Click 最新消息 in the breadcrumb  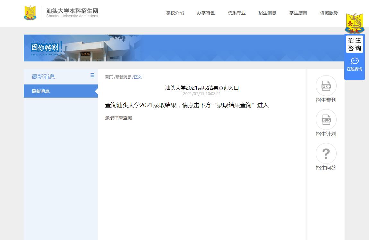(x=123, y=77)
